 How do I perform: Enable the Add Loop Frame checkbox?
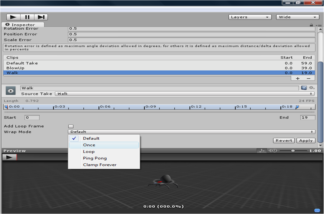pyautogui.click(x=71, y=126)
